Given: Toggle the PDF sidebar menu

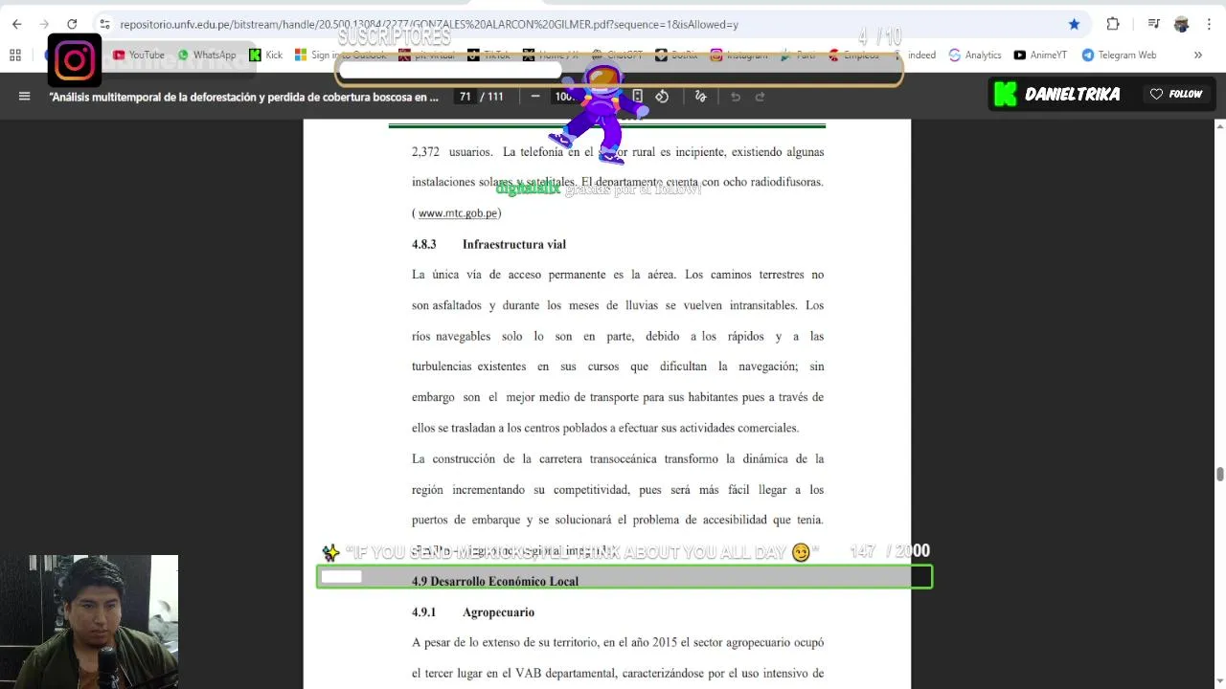Looking at the screenshot, I should pos(24,96).
